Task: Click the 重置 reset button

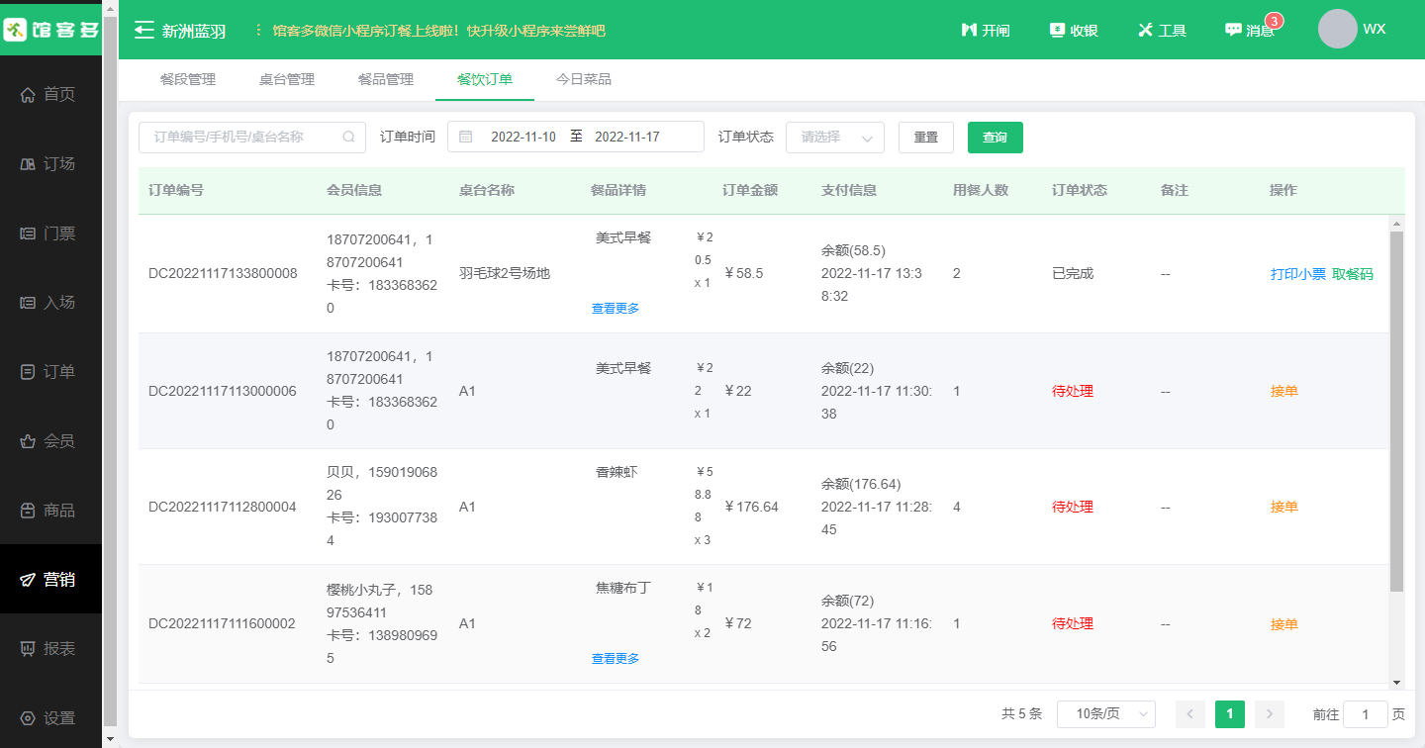Action: pos(925,138)
